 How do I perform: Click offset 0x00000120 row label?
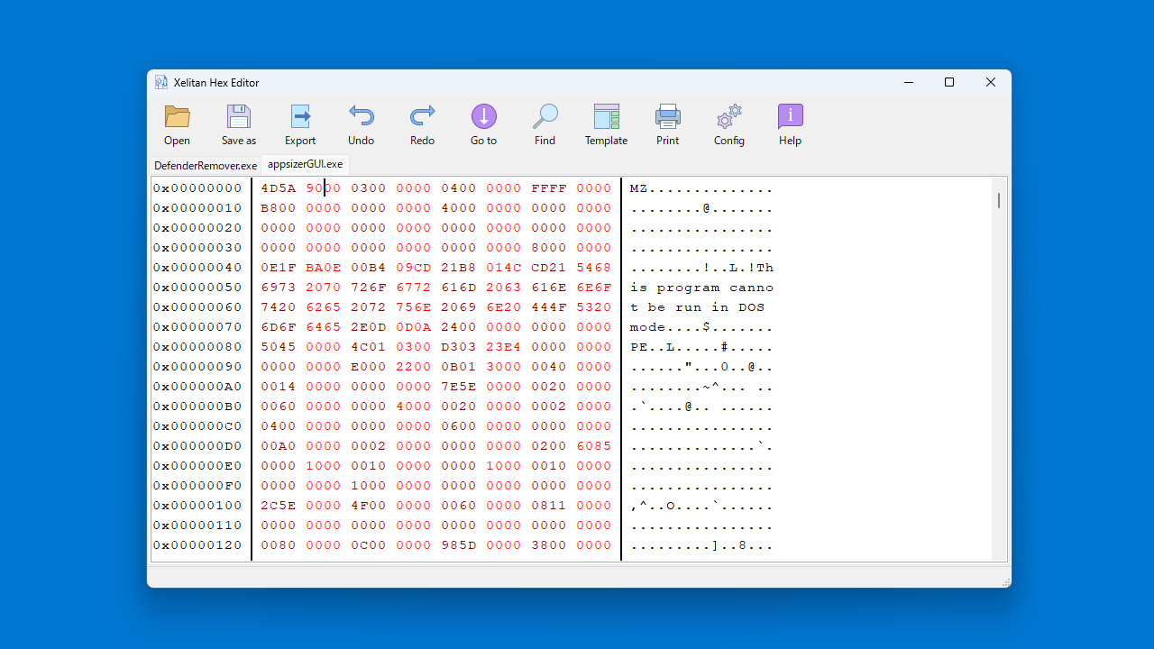[197, 545]
